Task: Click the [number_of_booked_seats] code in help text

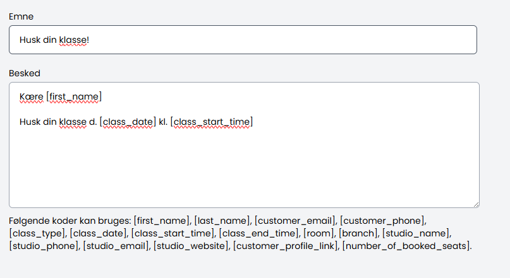Action: click(406, 246)
